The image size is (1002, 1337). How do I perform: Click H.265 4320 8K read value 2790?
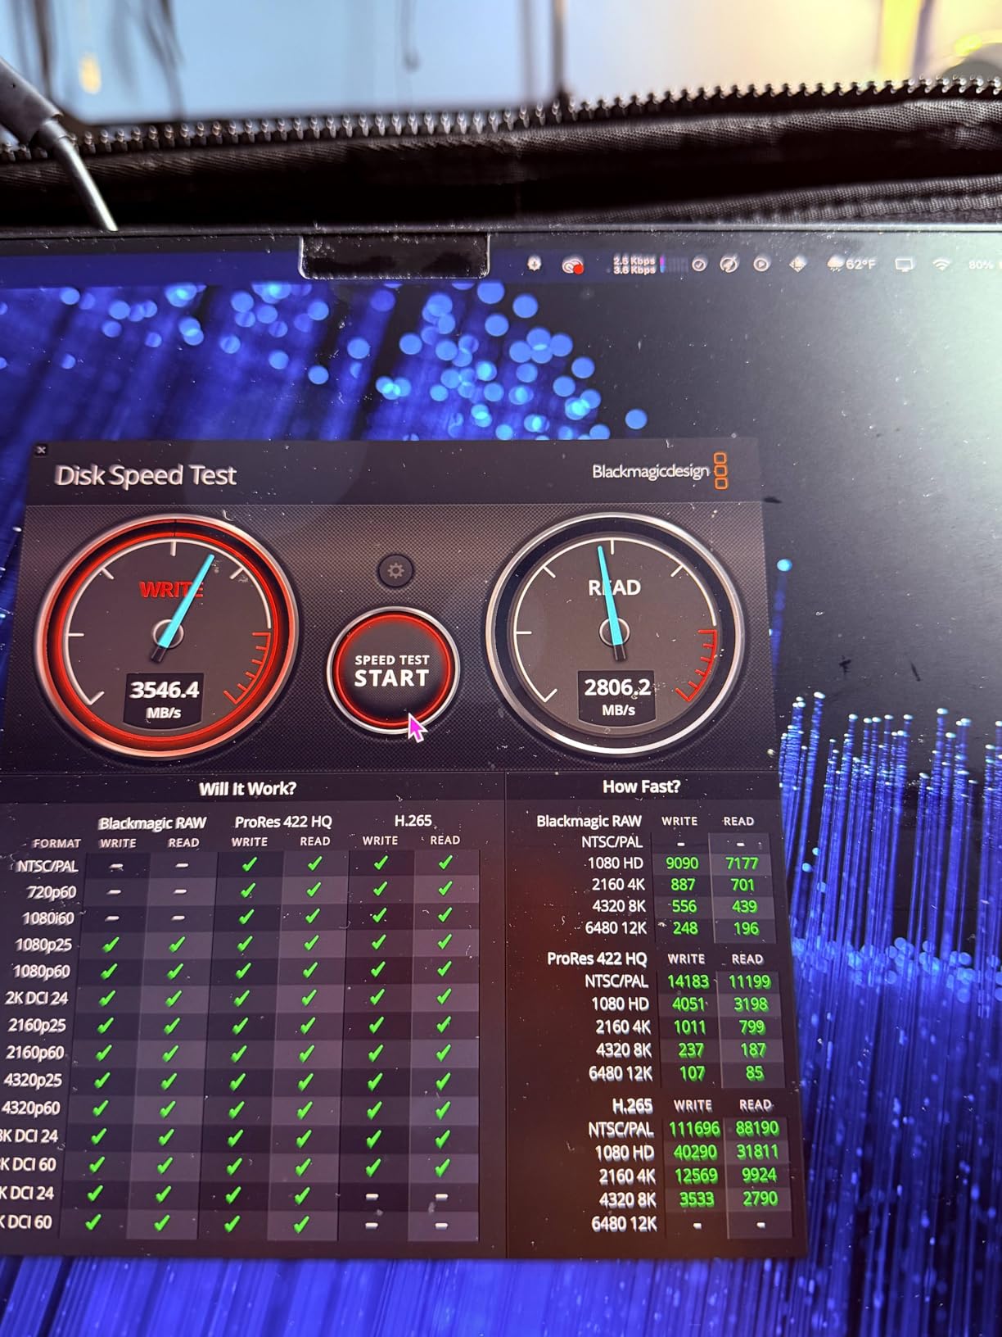coord(760,1199)
